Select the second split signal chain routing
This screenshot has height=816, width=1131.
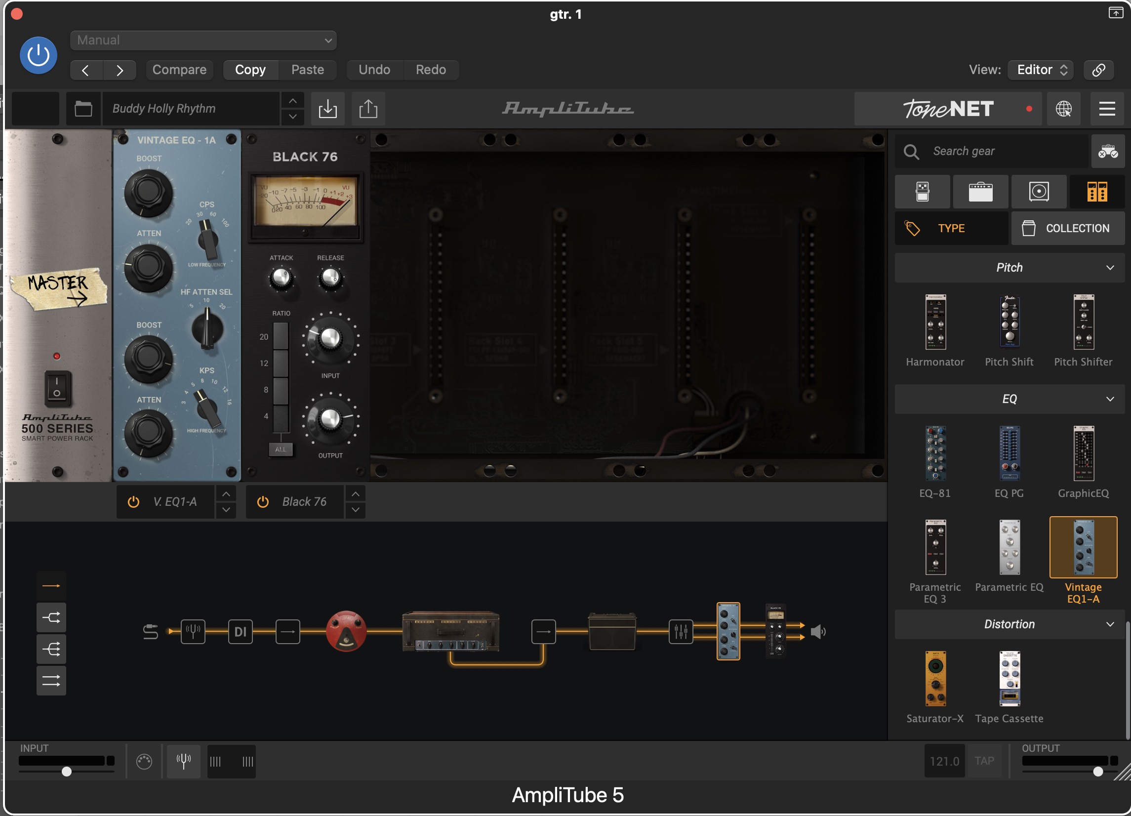tap(51, 617)
